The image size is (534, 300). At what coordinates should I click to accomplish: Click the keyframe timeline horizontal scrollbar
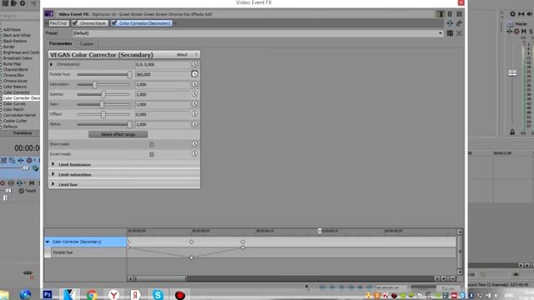[160, 278]
